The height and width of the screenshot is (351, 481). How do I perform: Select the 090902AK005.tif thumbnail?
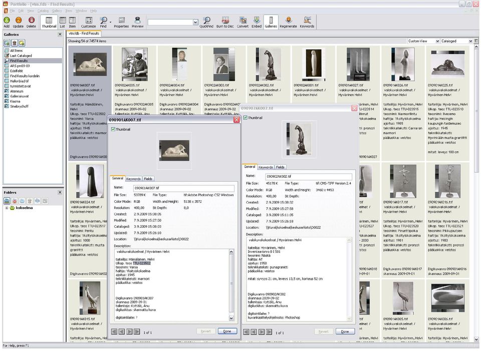click(x=134, y=65)
